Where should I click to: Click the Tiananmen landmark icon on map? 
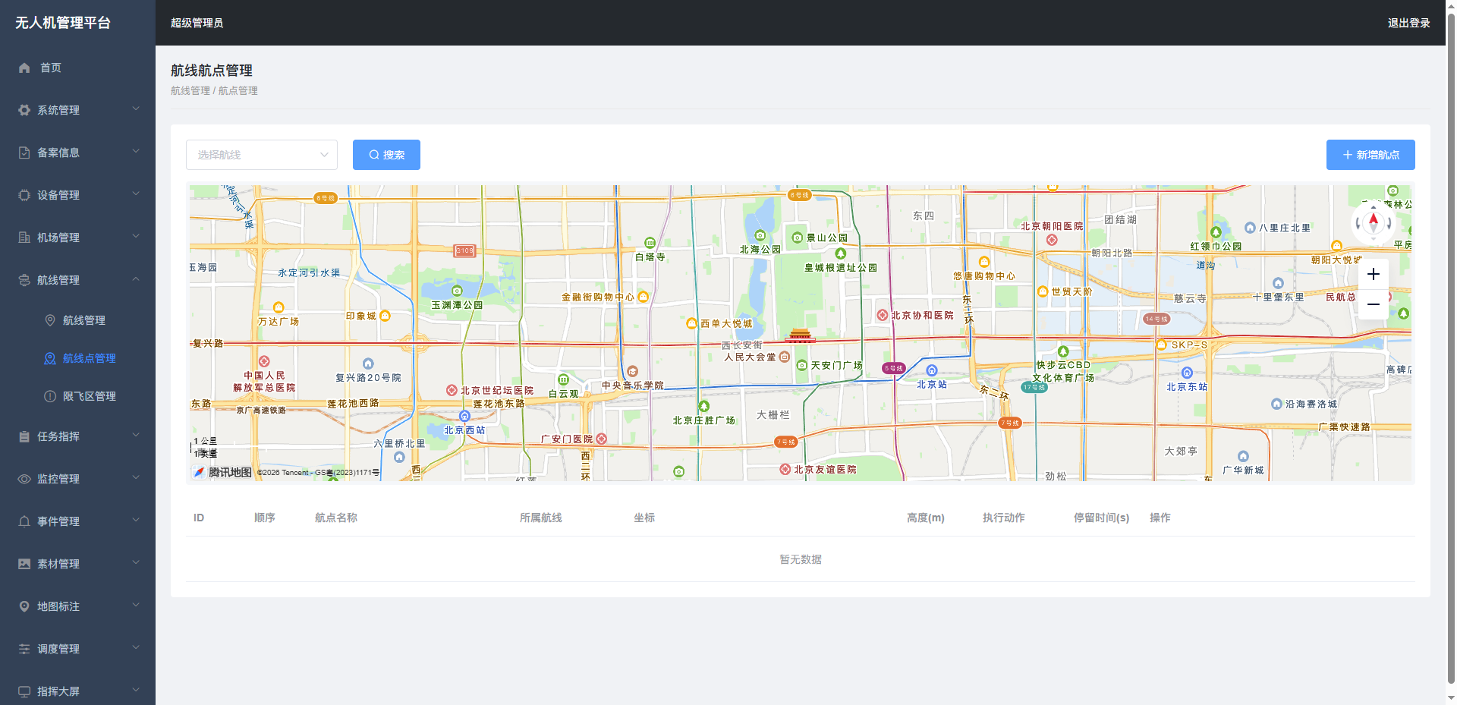[x=800, y=335]
